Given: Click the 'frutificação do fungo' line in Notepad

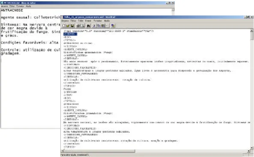Looking at the screenshot, I should tap(30, 32).
